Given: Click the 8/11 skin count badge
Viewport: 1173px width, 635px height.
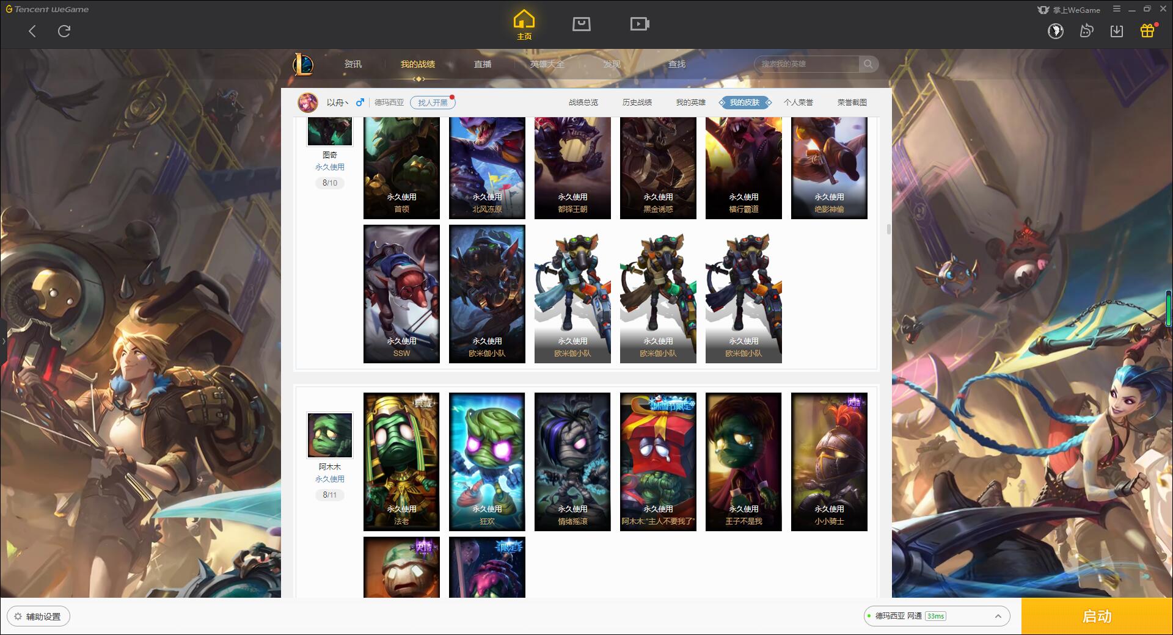Looking at the screenshot, I should [330, 495].
